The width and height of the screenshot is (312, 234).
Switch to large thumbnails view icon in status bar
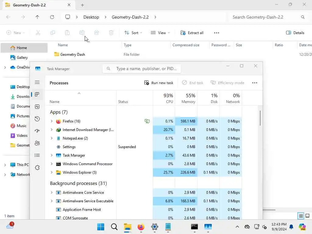(x=307, y=216)
